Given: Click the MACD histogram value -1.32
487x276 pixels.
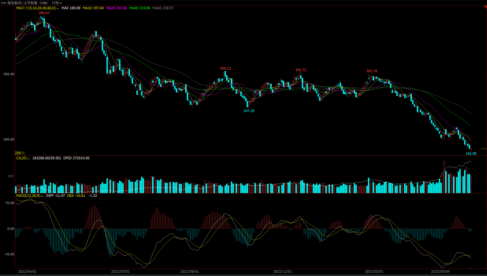Looking at the screenshot, I should click(x=93, y=195).
